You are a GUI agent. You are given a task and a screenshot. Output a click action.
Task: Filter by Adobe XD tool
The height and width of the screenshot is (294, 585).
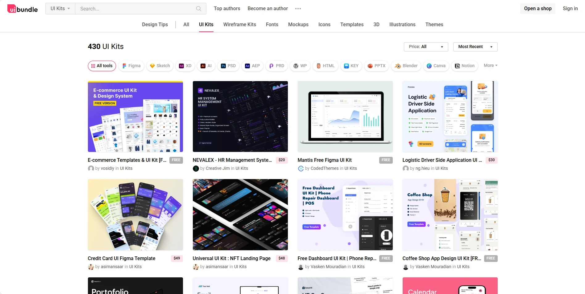coord(185,66)
